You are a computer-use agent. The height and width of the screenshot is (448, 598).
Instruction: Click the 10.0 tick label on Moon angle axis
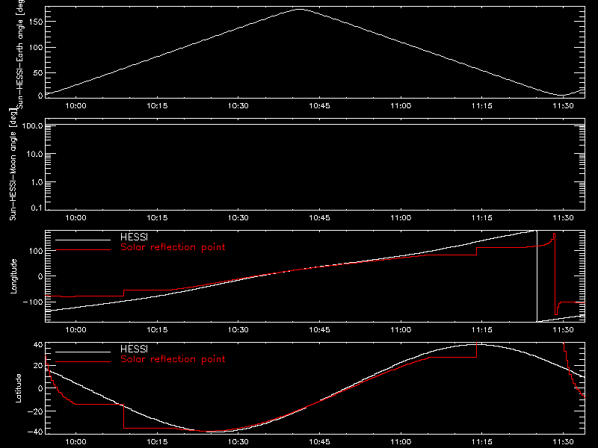pyautogui.click(x=34, y=154)
